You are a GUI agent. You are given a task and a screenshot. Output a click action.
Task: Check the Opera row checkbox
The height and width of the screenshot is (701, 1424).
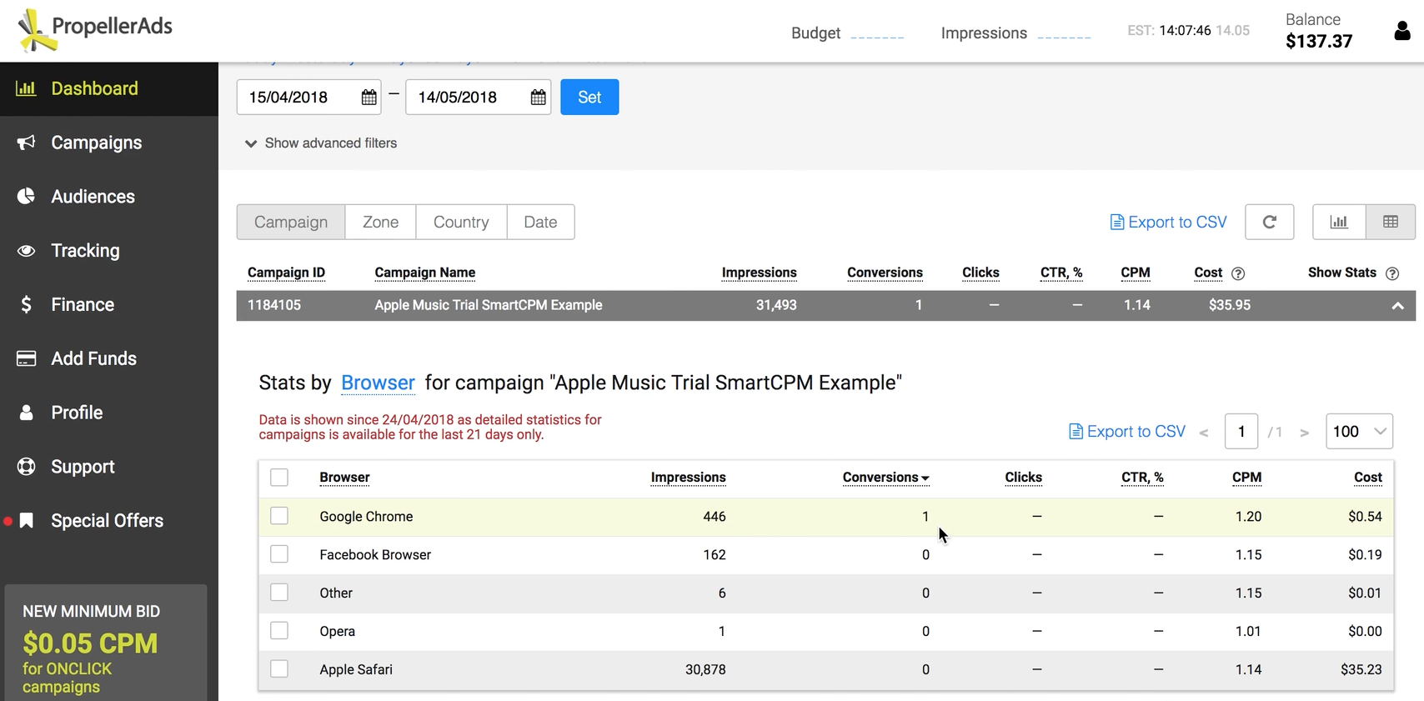pyautogui.click(x=279, y=631)
